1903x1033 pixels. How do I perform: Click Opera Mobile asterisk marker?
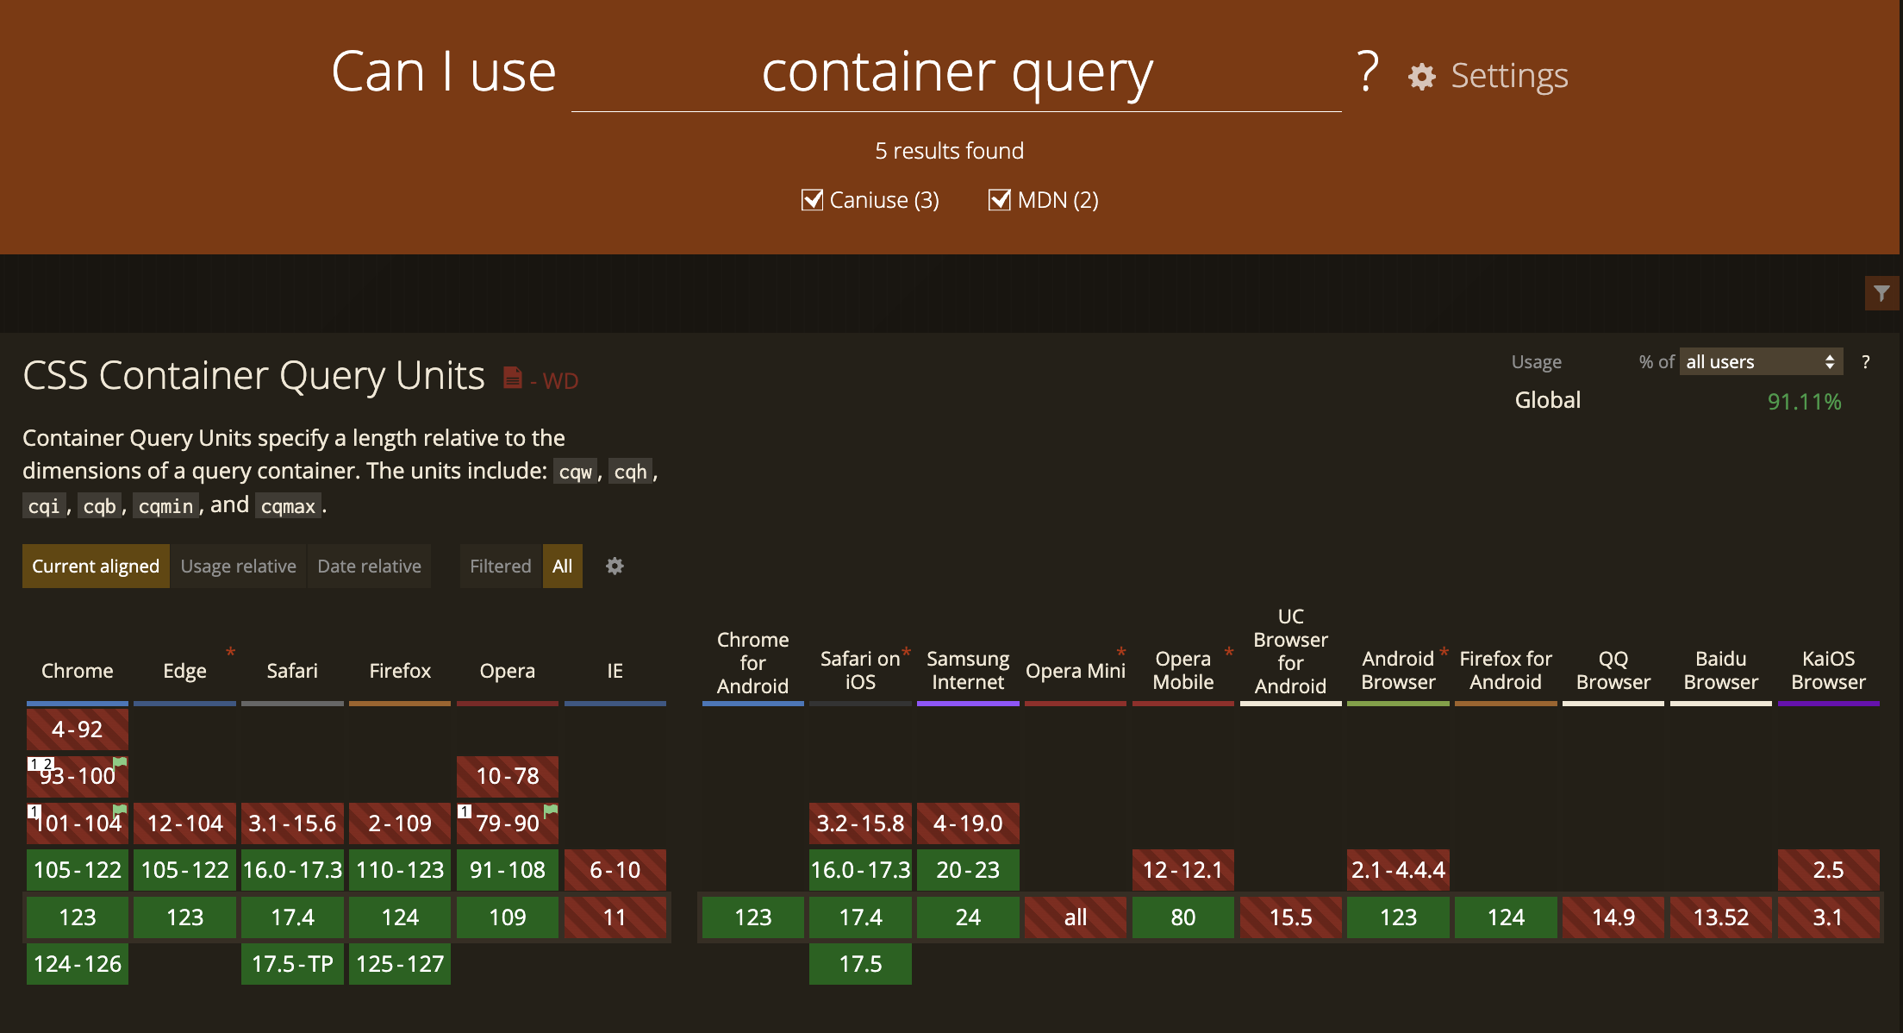pos(1229,653)
